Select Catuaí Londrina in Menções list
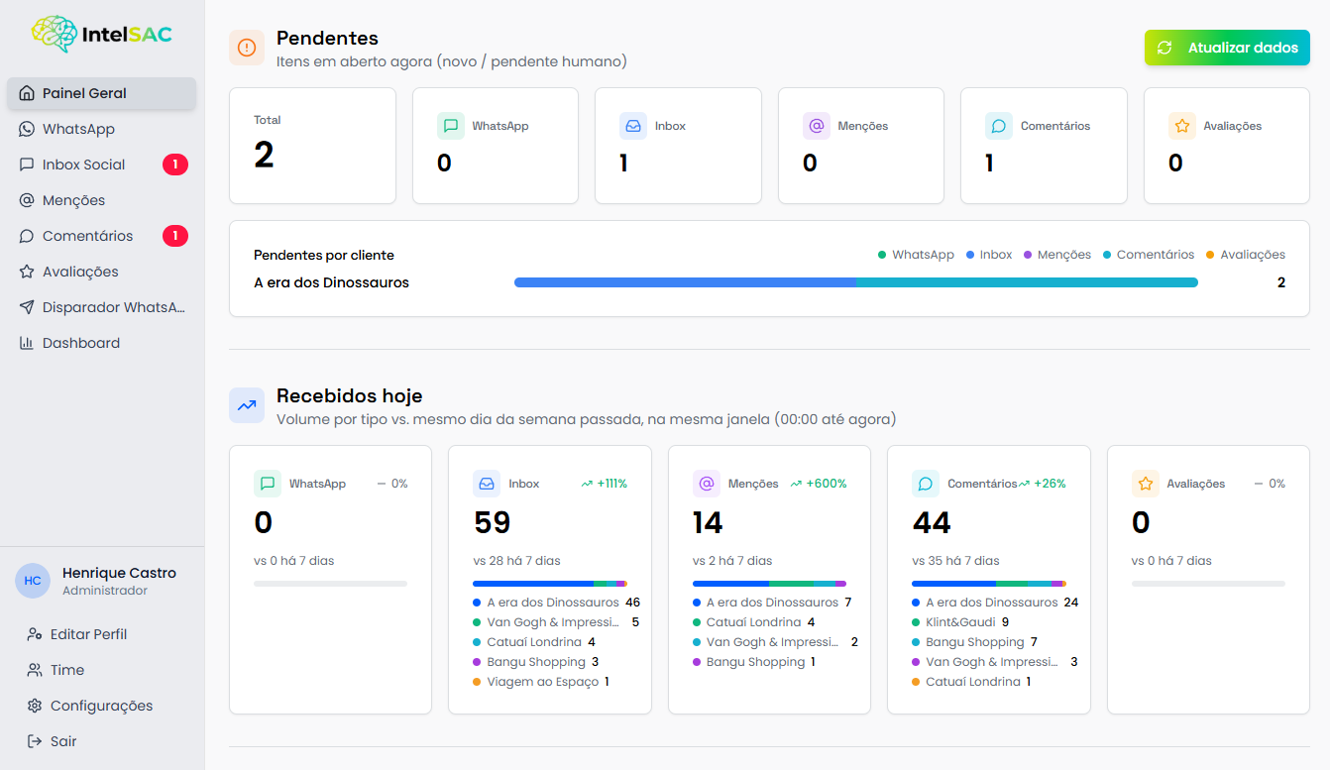1330x770 pixels. click(x=753, y=622)
